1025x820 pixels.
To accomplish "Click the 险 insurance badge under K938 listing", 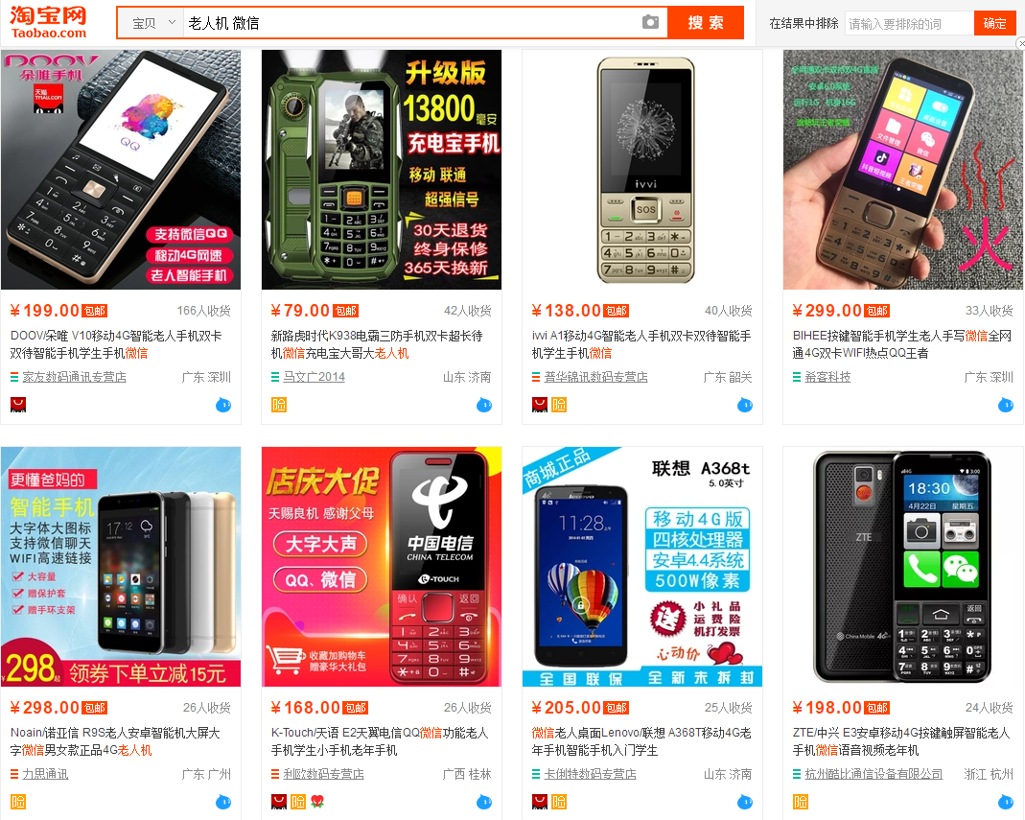I will click(279, 405).
